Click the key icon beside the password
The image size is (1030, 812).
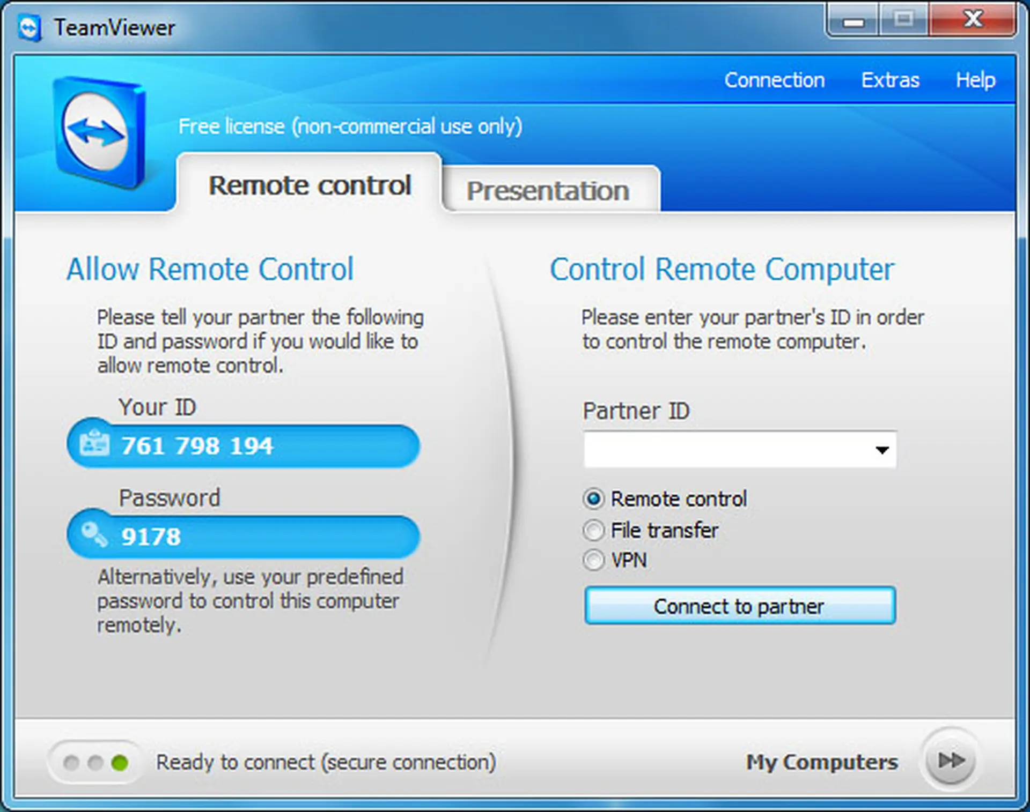94,534
